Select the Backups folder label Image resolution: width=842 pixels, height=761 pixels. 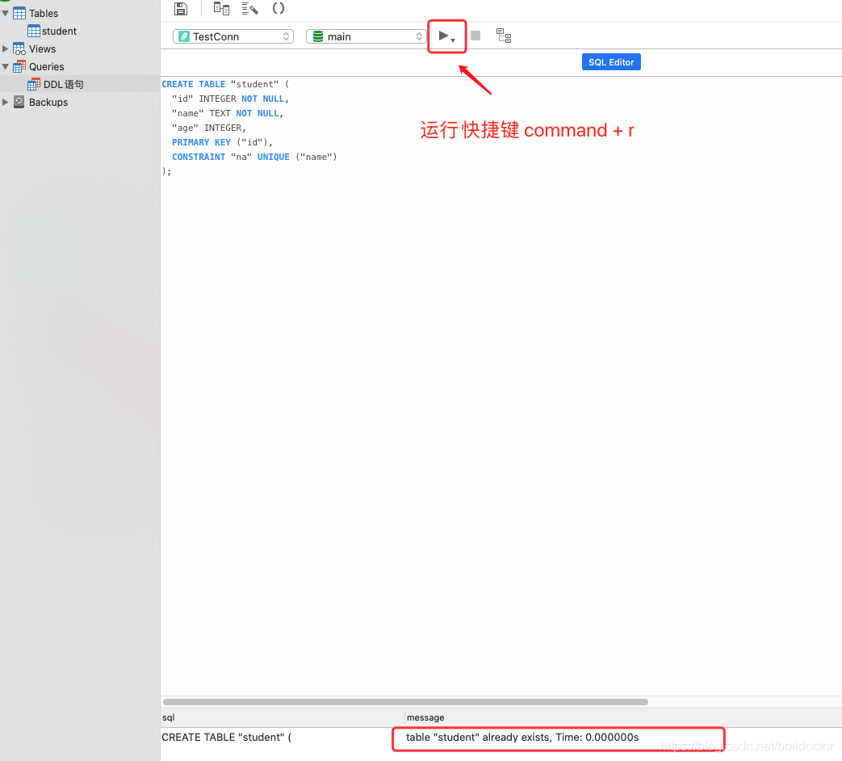point(48,102)
